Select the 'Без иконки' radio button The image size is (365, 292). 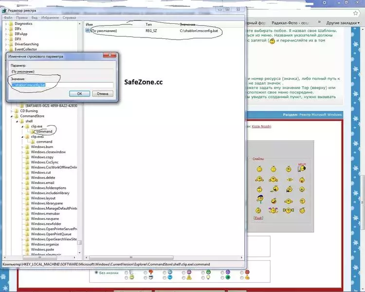96,273
